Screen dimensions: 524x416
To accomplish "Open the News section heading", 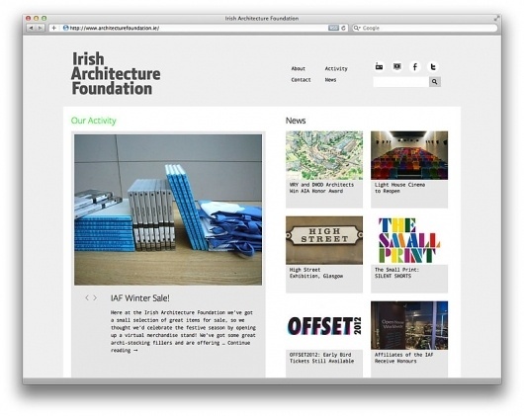I will 296,121.
